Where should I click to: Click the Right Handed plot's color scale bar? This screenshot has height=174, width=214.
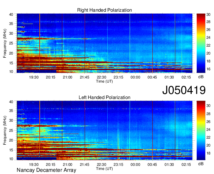(x=201, y=43)
